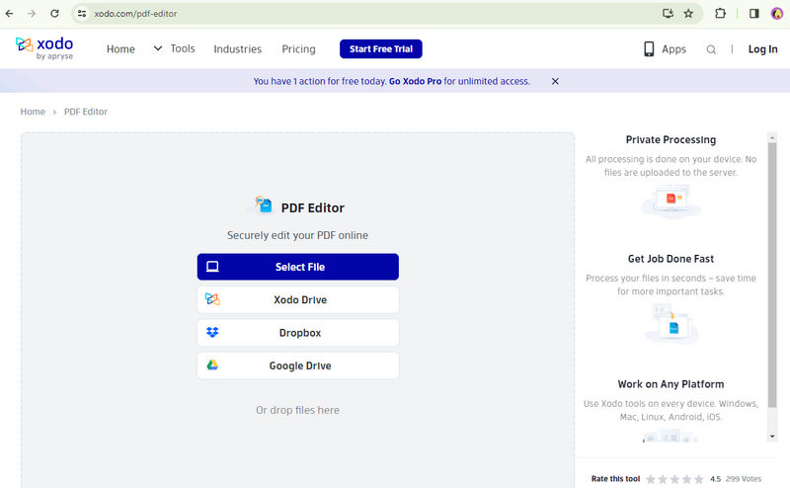Click the Xodo by apryse logo
This screenshot has height=488, width=790.
44,48
